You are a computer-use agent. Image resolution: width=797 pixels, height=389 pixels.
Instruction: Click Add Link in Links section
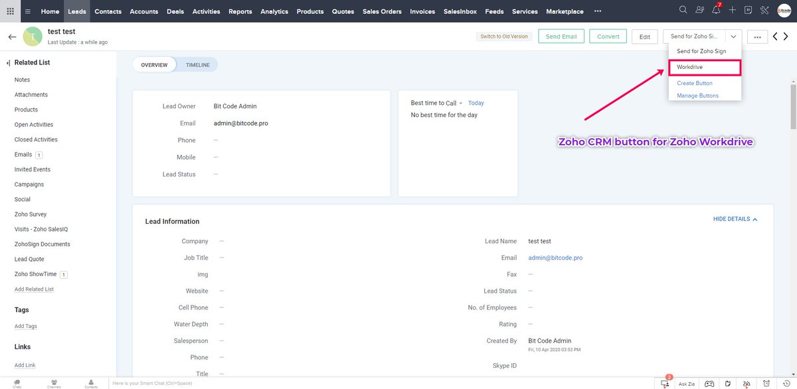(x=25, y=365)
